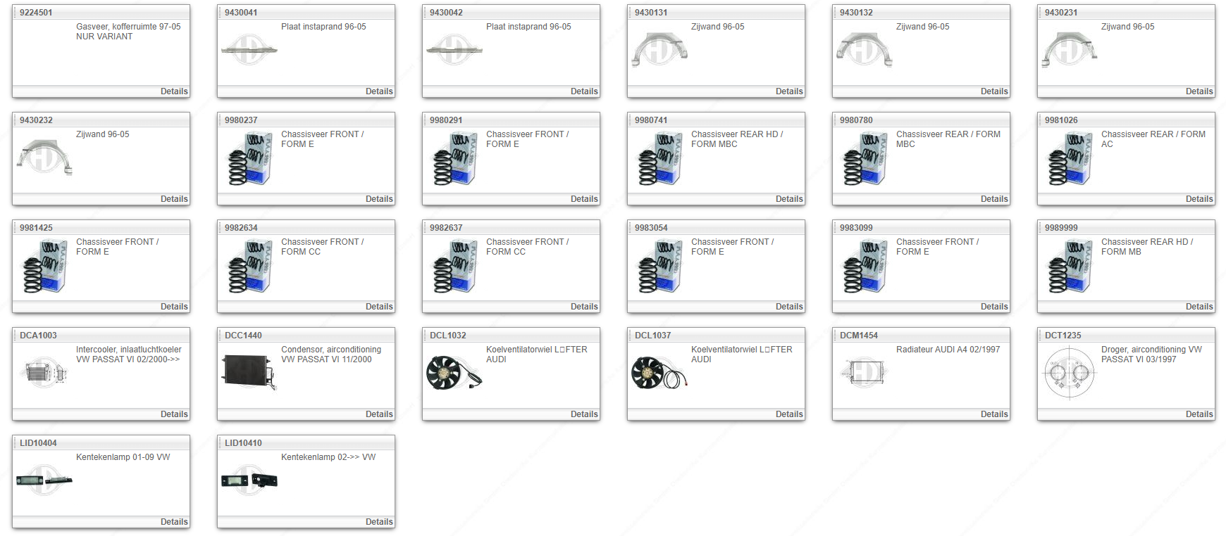The height and width of the screenshot is (536, 1226).
Task: Open Details on card 9989999
Action: 1199,307
